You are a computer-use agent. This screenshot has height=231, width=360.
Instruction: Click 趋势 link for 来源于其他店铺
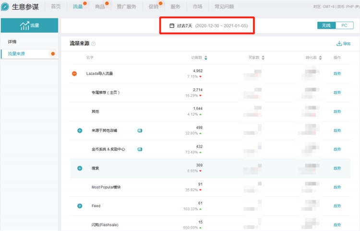[337, 130]
